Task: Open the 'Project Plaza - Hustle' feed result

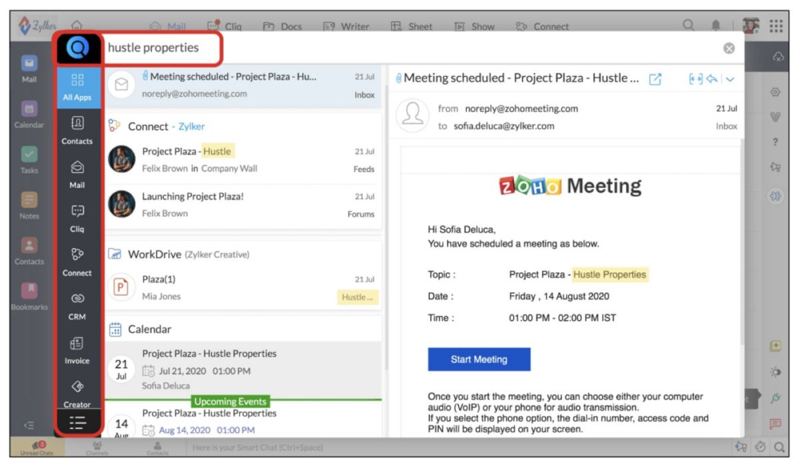Action: point(243,159)
